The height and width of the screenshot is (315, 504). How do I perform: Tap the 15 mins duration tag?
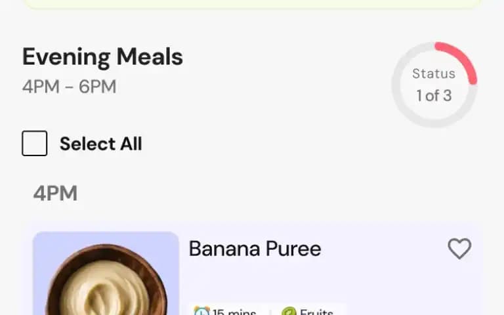tap(225, 311)
